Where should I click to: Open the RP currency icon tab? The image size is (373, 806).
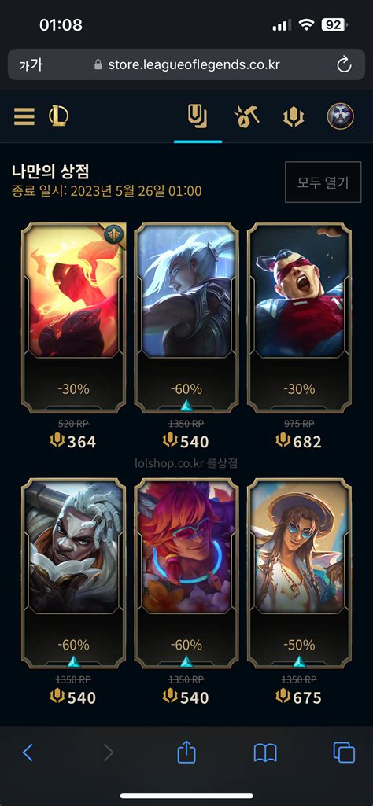(294, 117)
